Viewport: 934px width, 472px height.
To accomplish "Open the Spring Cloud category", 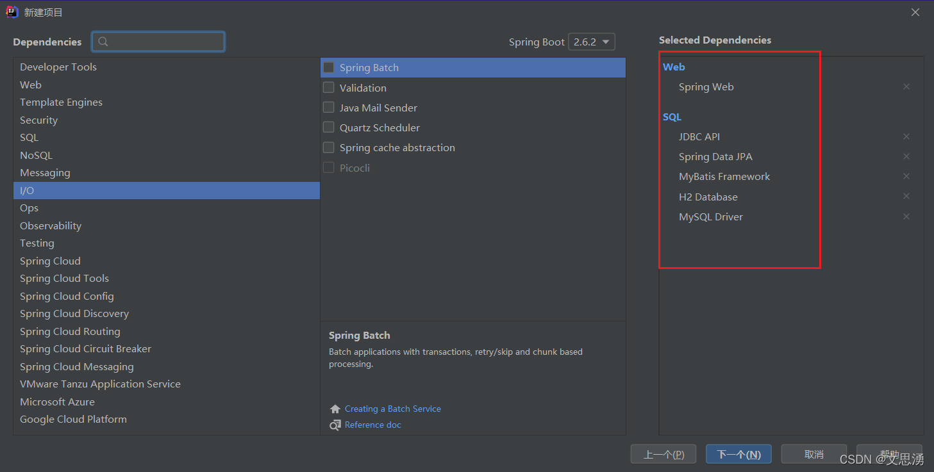I will pos(167,261).
